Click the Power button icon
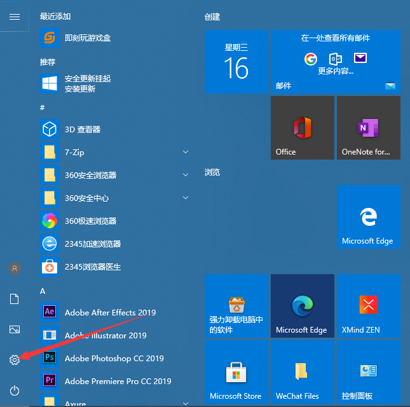The width and height of the screenshot is (410, 407). pos(15,390)
